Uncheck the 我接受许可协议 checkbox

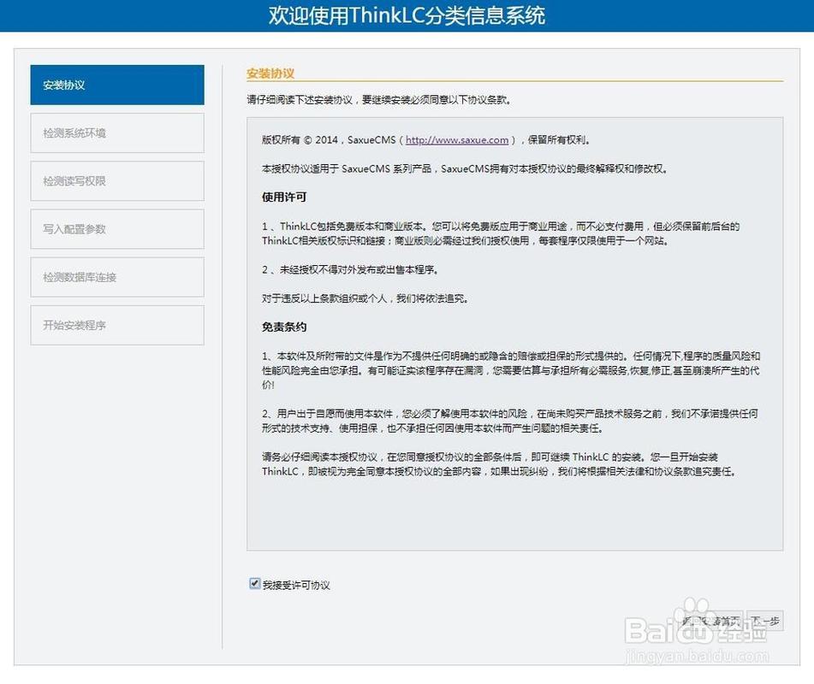(x=254, y=584)
